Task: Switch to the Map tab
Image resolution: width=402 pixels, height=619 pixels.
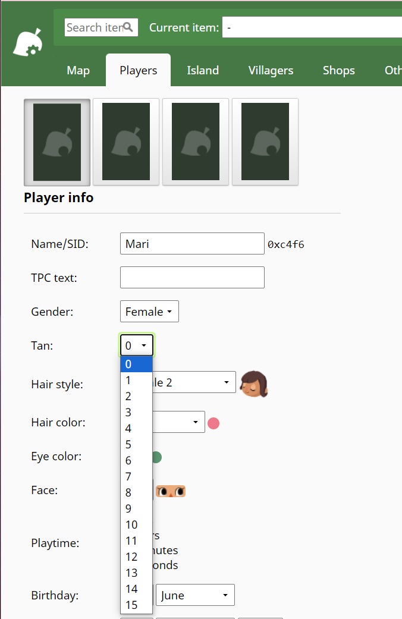Action: pos(78,71)
